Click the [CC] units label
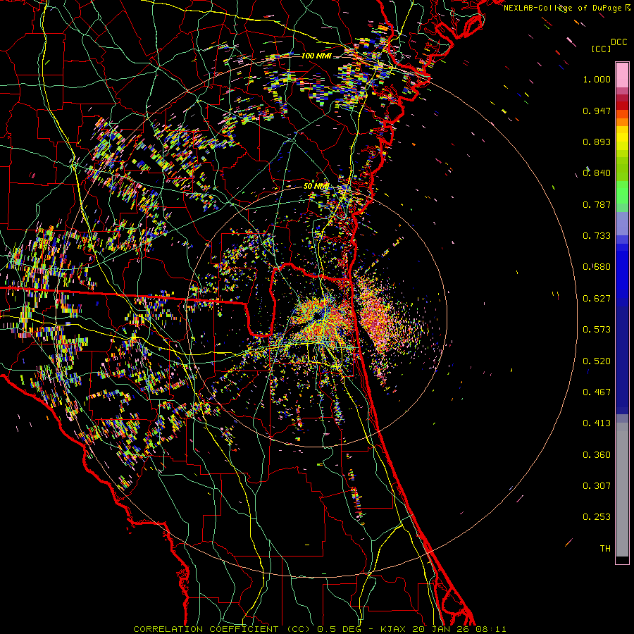This screenshot has width=634, height=634. [602, 49]
